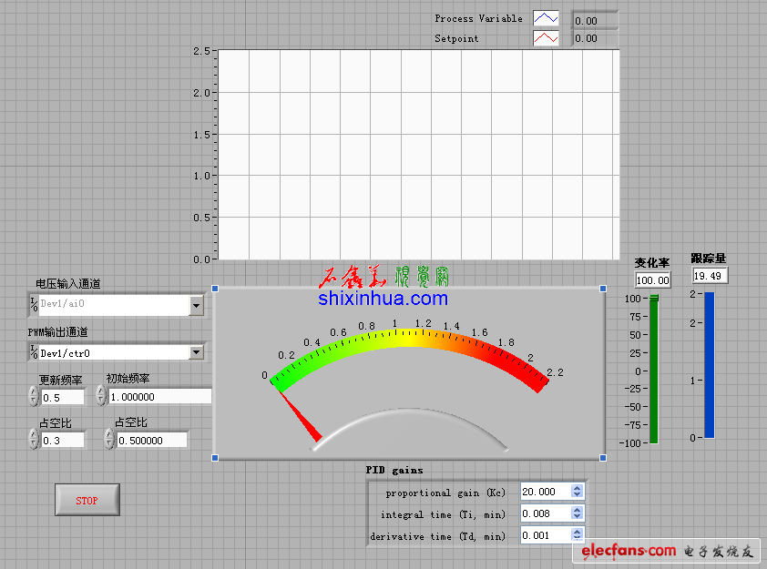Open the 电压输入通道 Dev1/ai0 dropdown
767x569 pixels.
[x=196, y=306]
